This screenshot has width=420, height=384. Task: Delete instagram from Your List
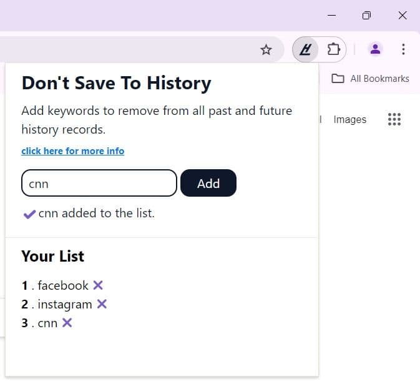coord(102,304)
